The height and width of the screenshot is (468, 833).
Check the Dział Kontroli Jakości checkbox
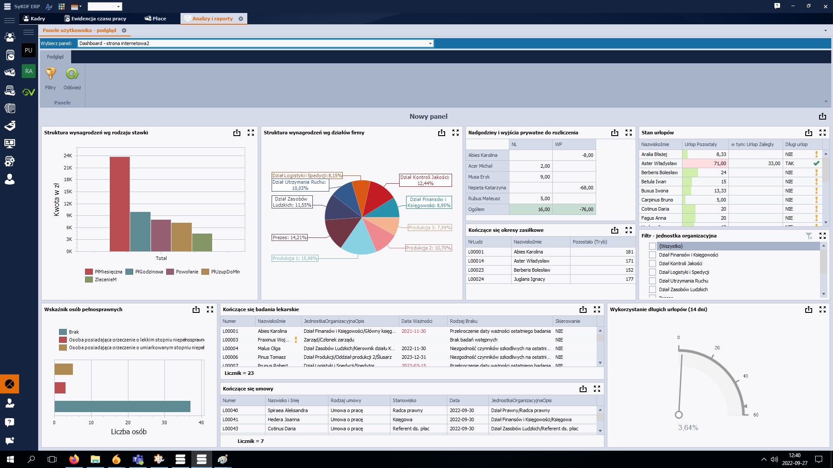pos(652,263)
